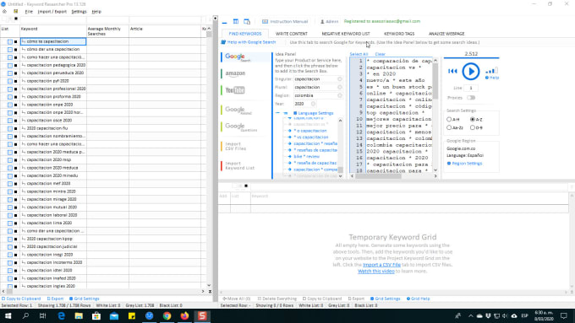Select the Google Search source
This screenshot has width=575, height=323.
point(245,57)
